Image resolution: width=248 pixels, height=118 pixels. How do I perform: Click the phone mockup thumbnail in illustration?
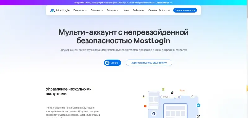[x=154, y=100]
